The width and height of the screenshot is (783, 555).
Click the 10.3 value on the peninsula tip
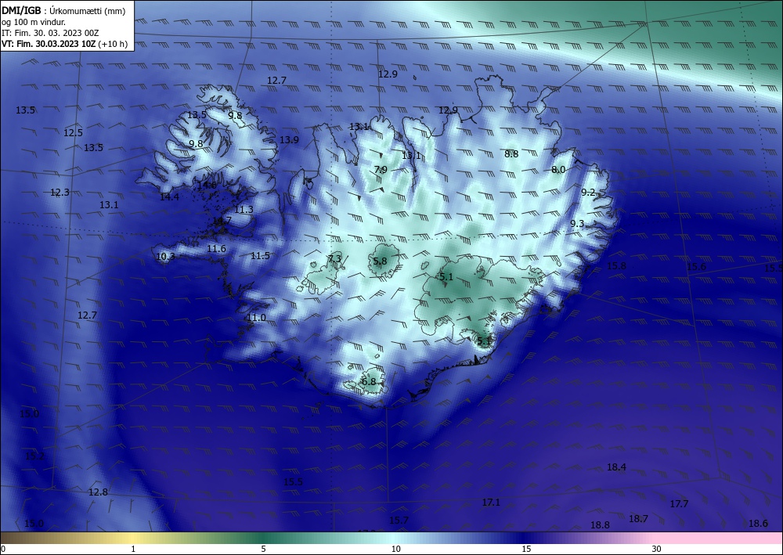click(x=165, y=257)
